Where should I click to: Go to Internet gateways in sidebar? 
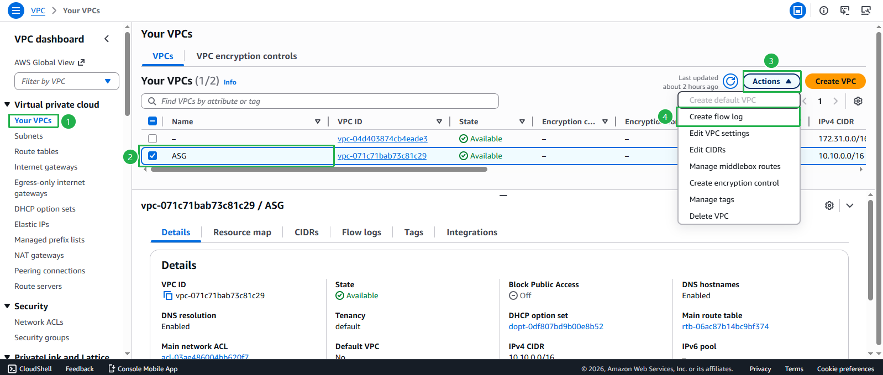pyautogui.click(x=46, y=167)
